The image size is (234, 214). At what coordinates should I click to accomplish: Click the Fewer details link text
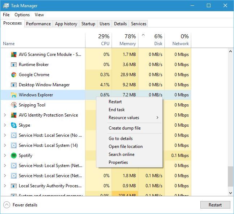(x=25, y=205)
